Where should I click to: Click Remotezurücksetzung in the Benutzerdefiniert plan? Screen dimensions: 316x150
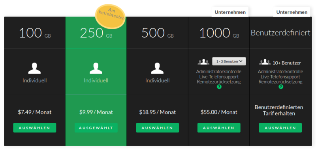[x=280, y=82]
